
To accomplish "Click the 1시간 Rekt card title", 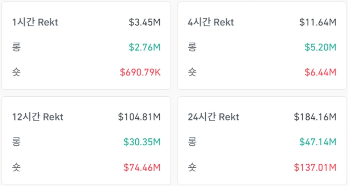I will pos(35,23).
